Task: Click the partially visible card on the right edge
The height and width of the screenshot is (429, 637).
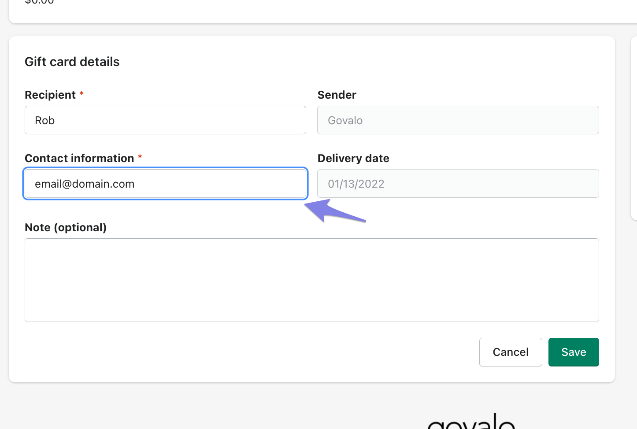Action: [634, 128]
